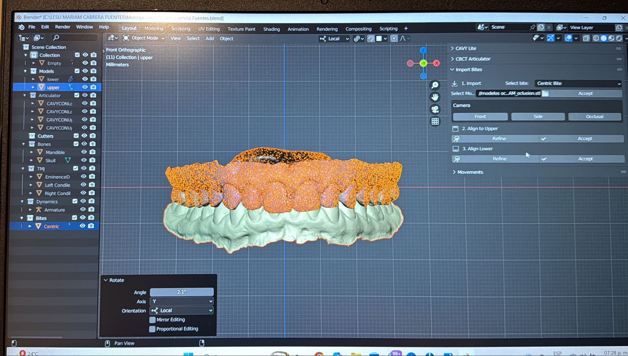Hide the Mandible object via eye icon
This screenshot has height=356, width=628.
85,152
